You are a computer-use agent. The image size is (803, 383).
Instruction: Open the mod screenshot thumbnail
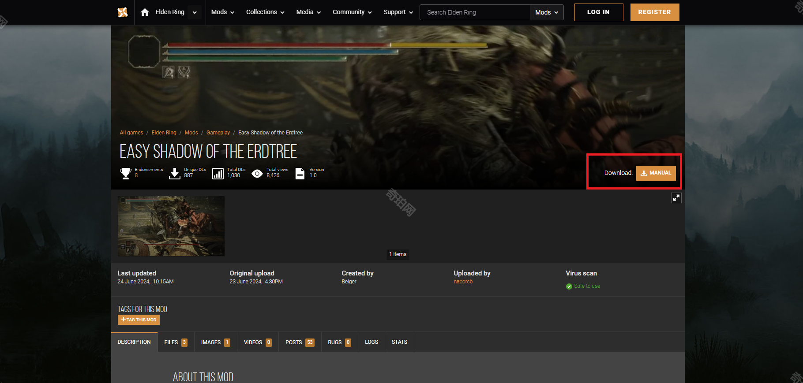pos(171,226)
